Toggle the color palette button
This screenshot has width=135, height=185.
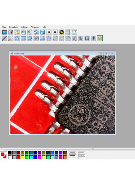pyautogui.click(x=100, y=38)
